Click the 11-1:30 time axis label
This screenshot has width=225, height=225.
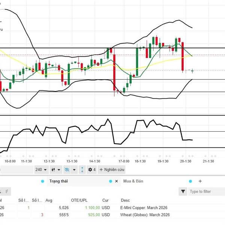[x=27, y=161]
